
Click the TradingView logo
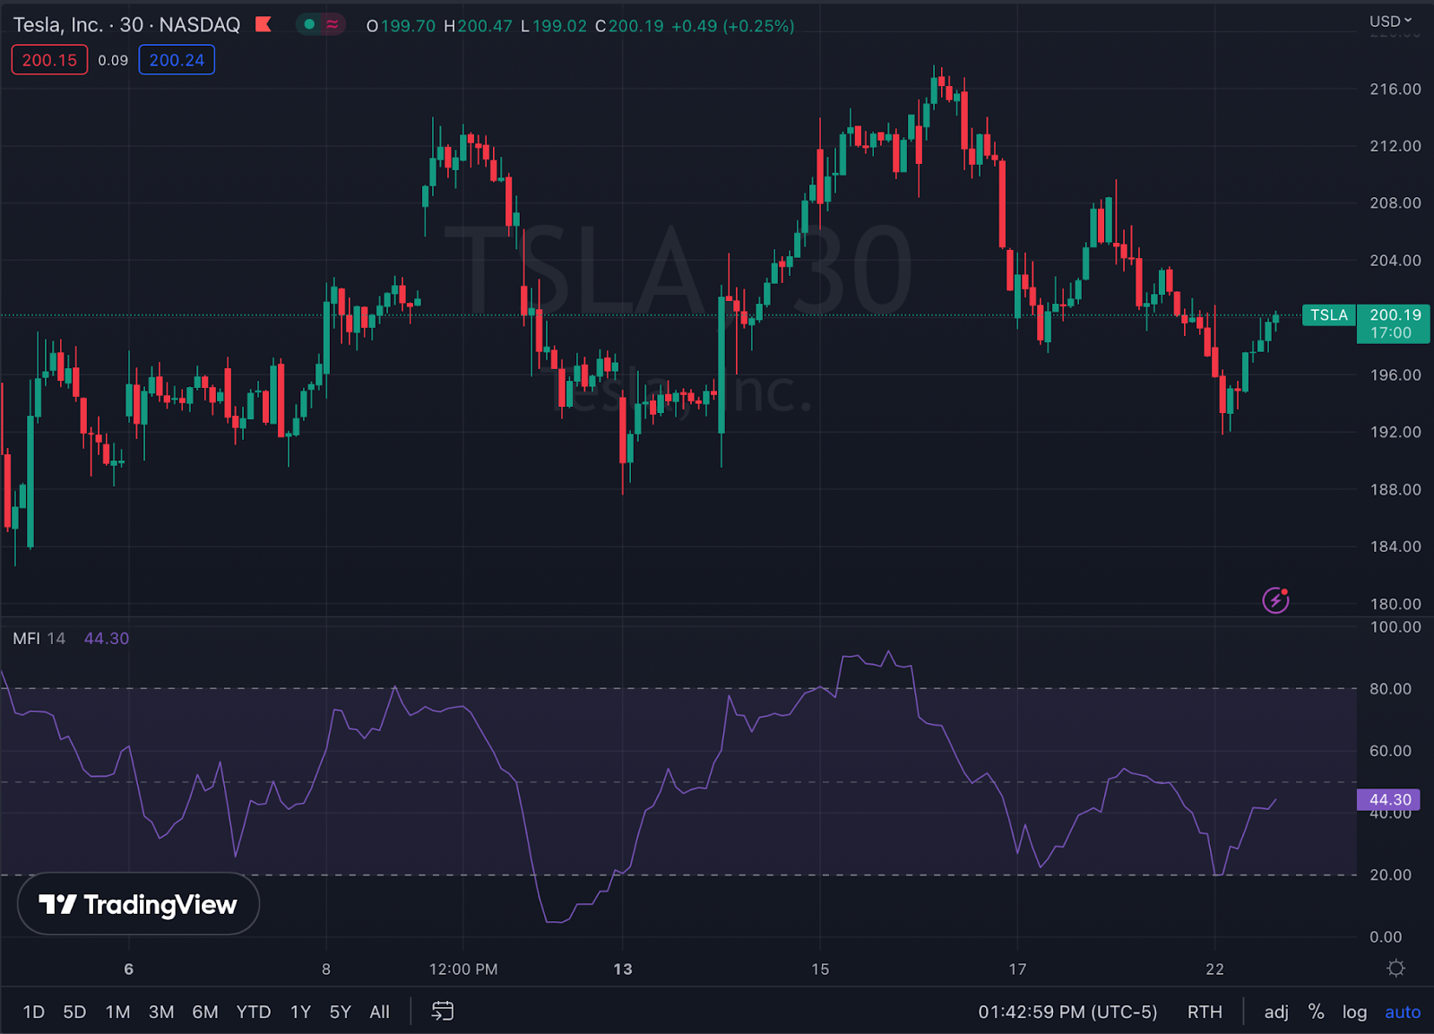pos(137,904)
